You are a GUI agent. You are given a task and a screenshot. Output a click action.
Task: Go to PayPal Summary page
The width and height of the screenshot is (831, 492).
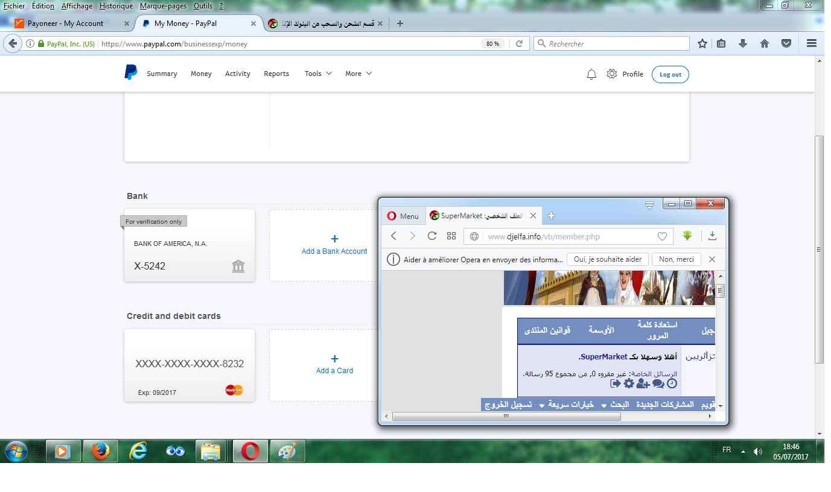[162, 74]
